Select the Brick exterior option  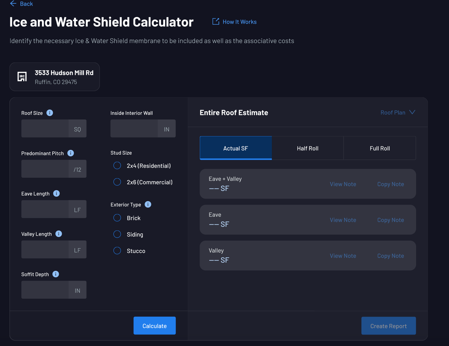117,218
